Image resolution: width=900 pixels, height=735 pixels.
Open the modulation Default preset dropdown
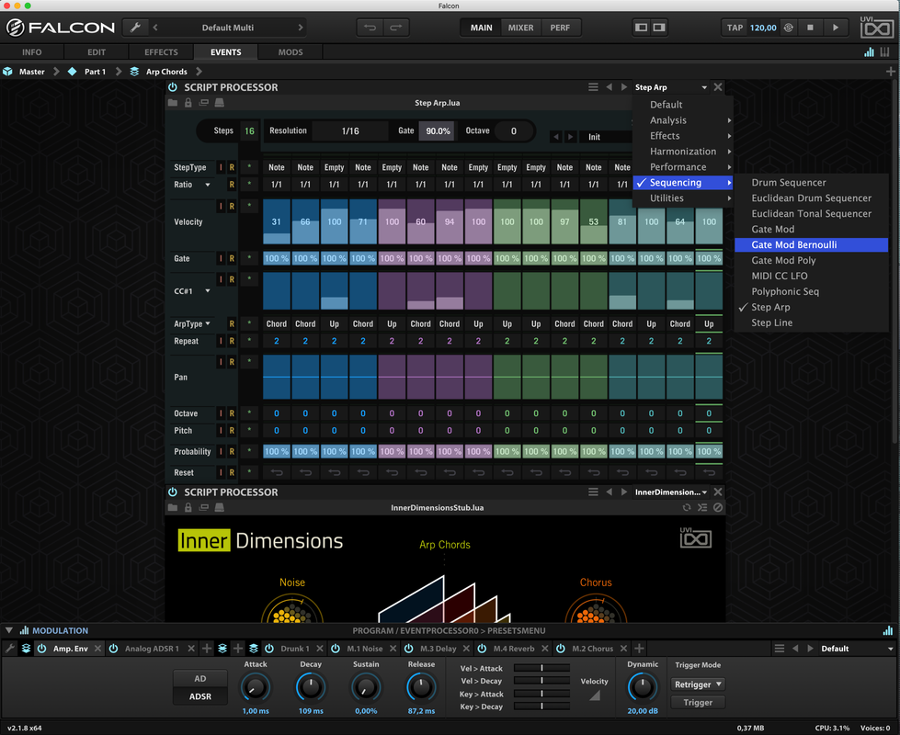click(x=858, y=649)
